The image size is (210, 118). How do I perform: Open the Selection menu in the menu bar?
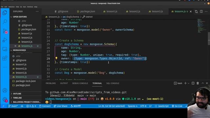(11, 7)
